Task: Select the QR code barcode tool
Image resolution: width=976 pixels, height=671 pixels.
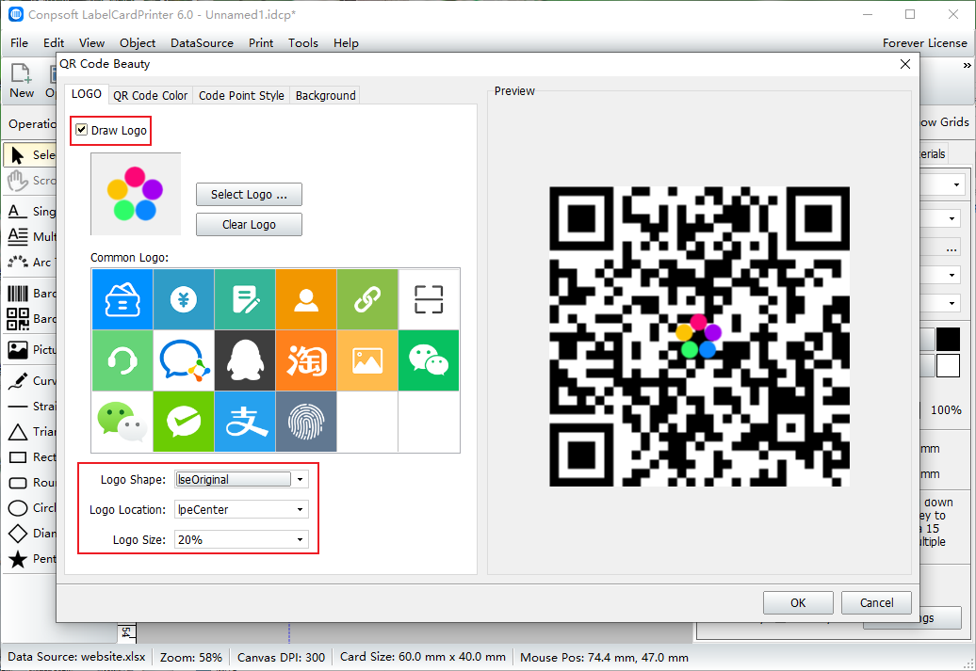Action: pyautogui.click(x=31, y=318)
